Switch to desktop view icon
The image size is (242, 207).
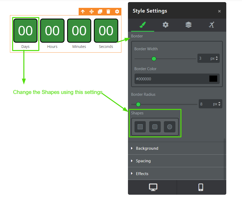point(153,187)
